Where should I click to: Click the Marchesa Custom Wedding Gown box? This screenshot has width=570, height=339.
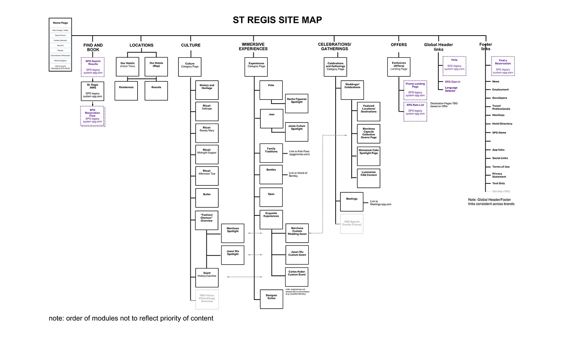(x=297, y=233)
